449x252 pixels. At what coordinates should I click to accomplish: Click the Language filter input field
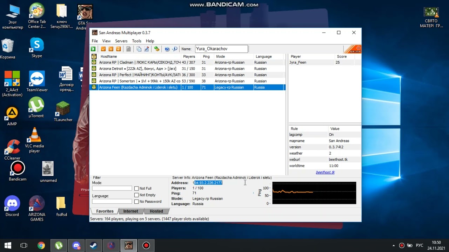[x=112, y=201]
